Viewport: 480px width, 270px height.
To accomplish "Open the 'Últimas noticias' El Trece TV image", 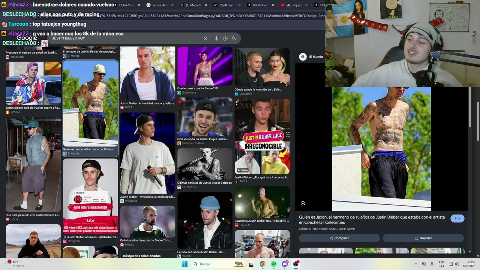I will pyautogui.click(x=205, y=164).
